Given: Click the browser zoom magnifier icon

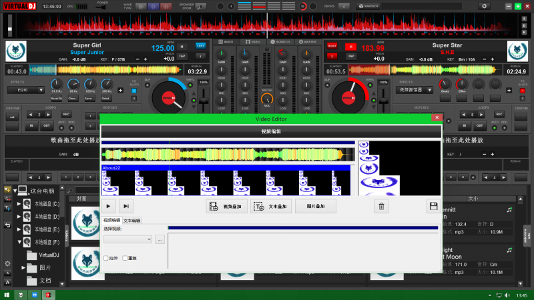Looking at the screenshot, I should [201, 7].
